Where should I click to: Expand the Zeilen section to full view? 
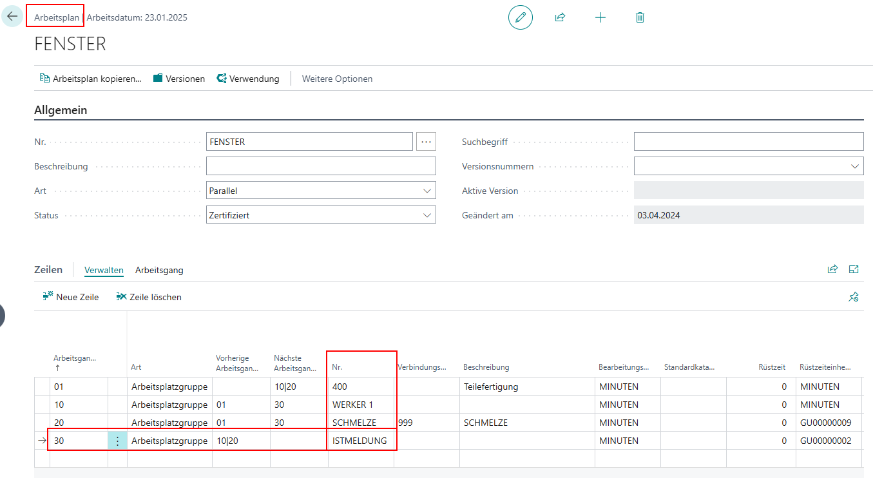[854, 269]
